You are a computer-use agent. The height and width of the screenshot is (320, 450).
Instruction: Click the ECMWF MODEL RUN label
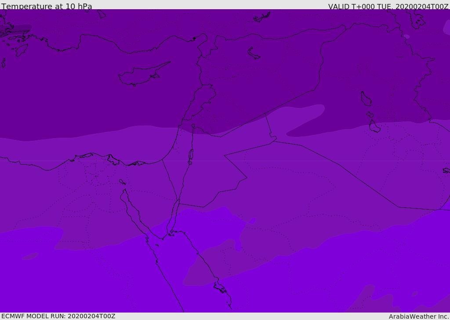pos(58,316)
